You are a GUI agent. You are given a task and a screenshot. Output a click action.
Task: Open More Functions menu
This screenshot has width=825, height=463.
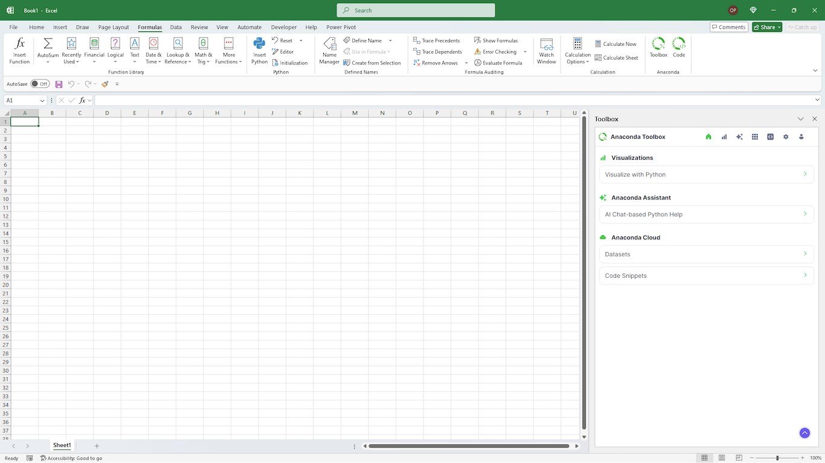coord(229,51)
